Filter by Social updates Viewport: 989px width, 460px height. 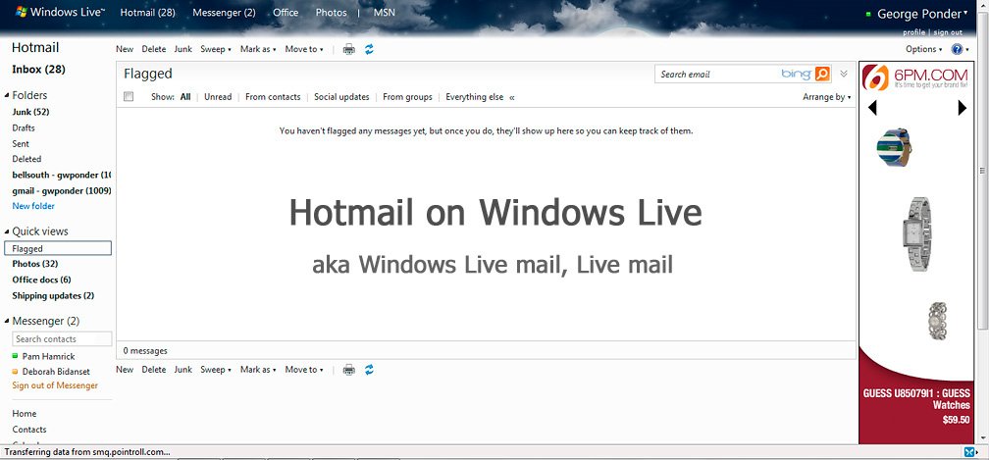coord(341,97)
